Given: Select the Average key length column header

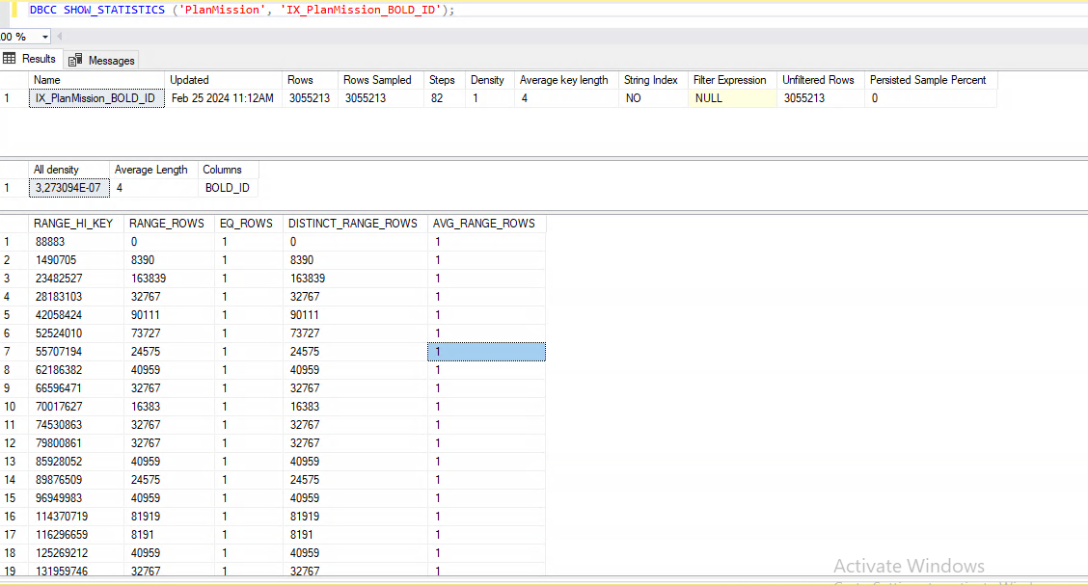Looking at the screenshot, I should 565,80.
